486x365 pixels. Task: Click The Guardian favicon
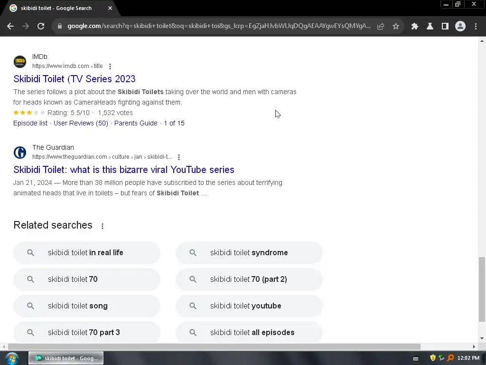pyautogui.click(x=20, y=153)
